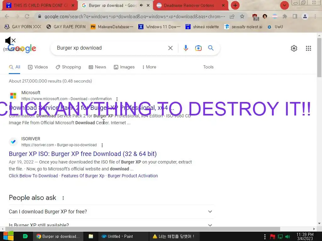The image size is (322, 241).
Task: Mute the Burger xp download tab audio
Action: 141,5
